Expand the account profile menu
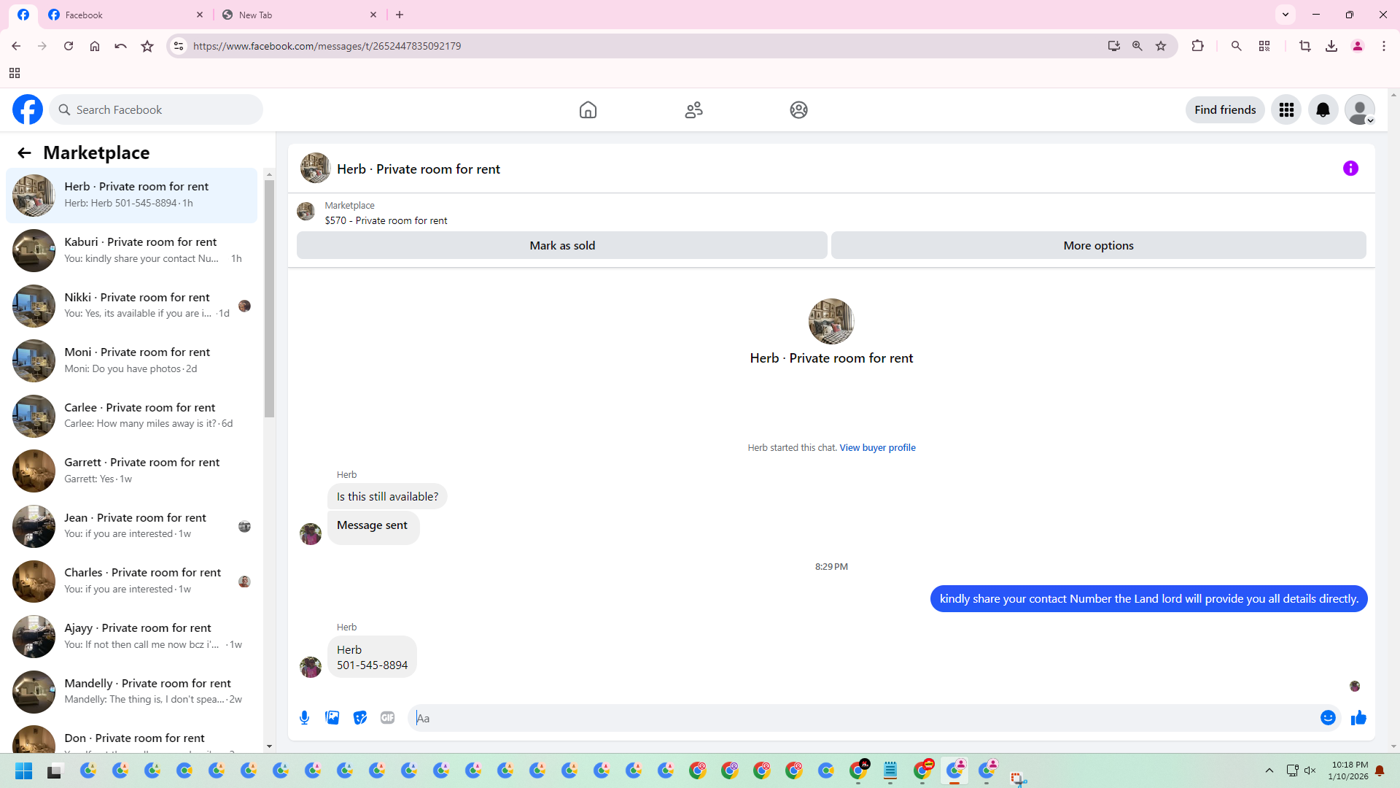This screenshot has height=788, width=1400. [x=1360, y=110]
